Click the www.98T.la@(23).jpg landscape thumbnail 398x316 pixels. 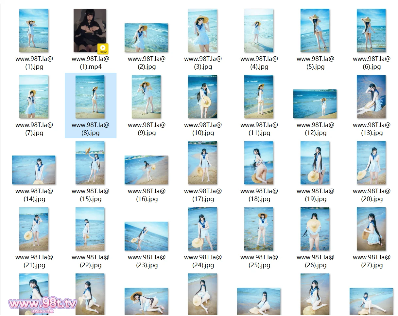pyautogui.click(x=146, y=236)
